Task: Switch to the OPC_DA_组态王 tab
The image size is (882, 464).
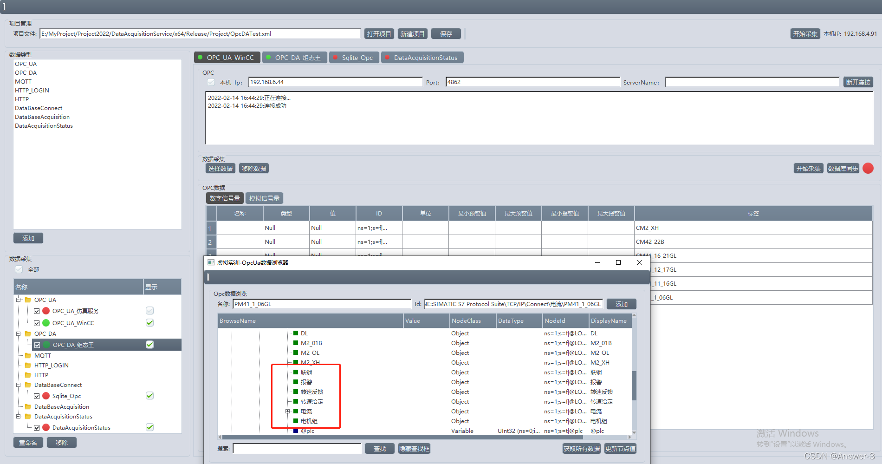Action: (295, 58)
